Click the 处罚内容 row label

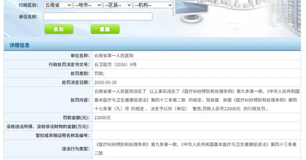point(80,100)
